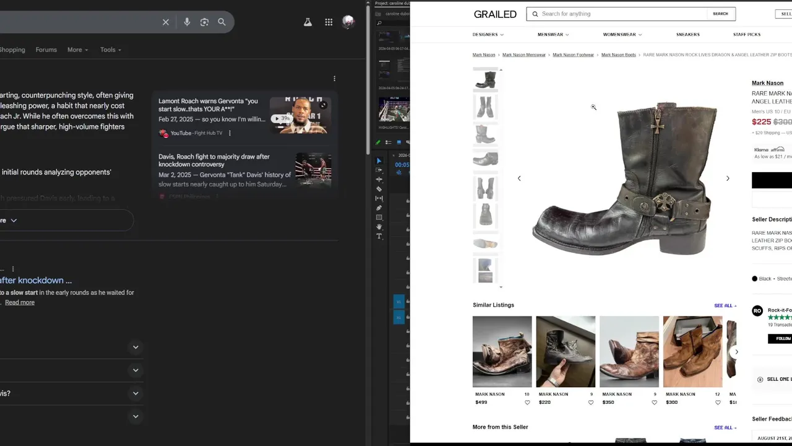Open the Google More dropdown

pyautogui.click(x=78, y=50)
